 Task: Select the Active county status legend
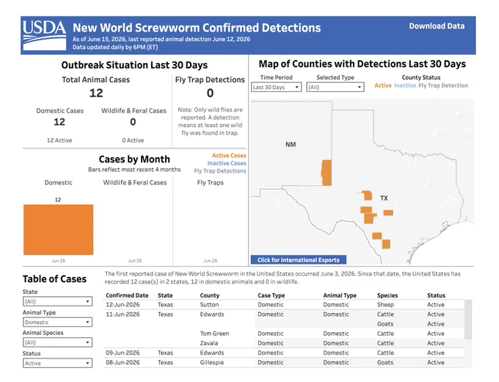(383, 85)
